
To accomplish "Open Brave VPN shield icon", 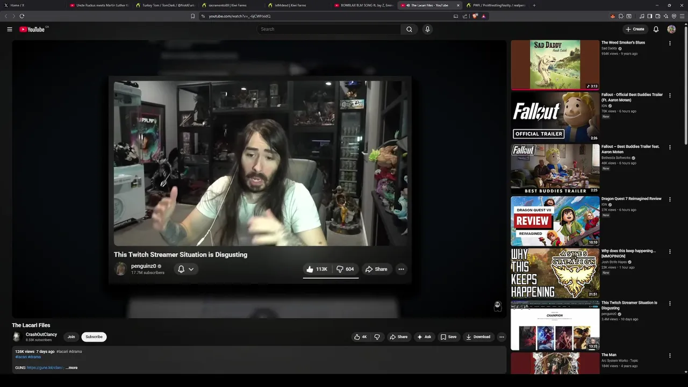I will (674, 16).
